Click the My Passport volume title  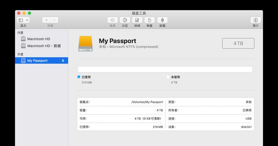[x=117, y=41]
